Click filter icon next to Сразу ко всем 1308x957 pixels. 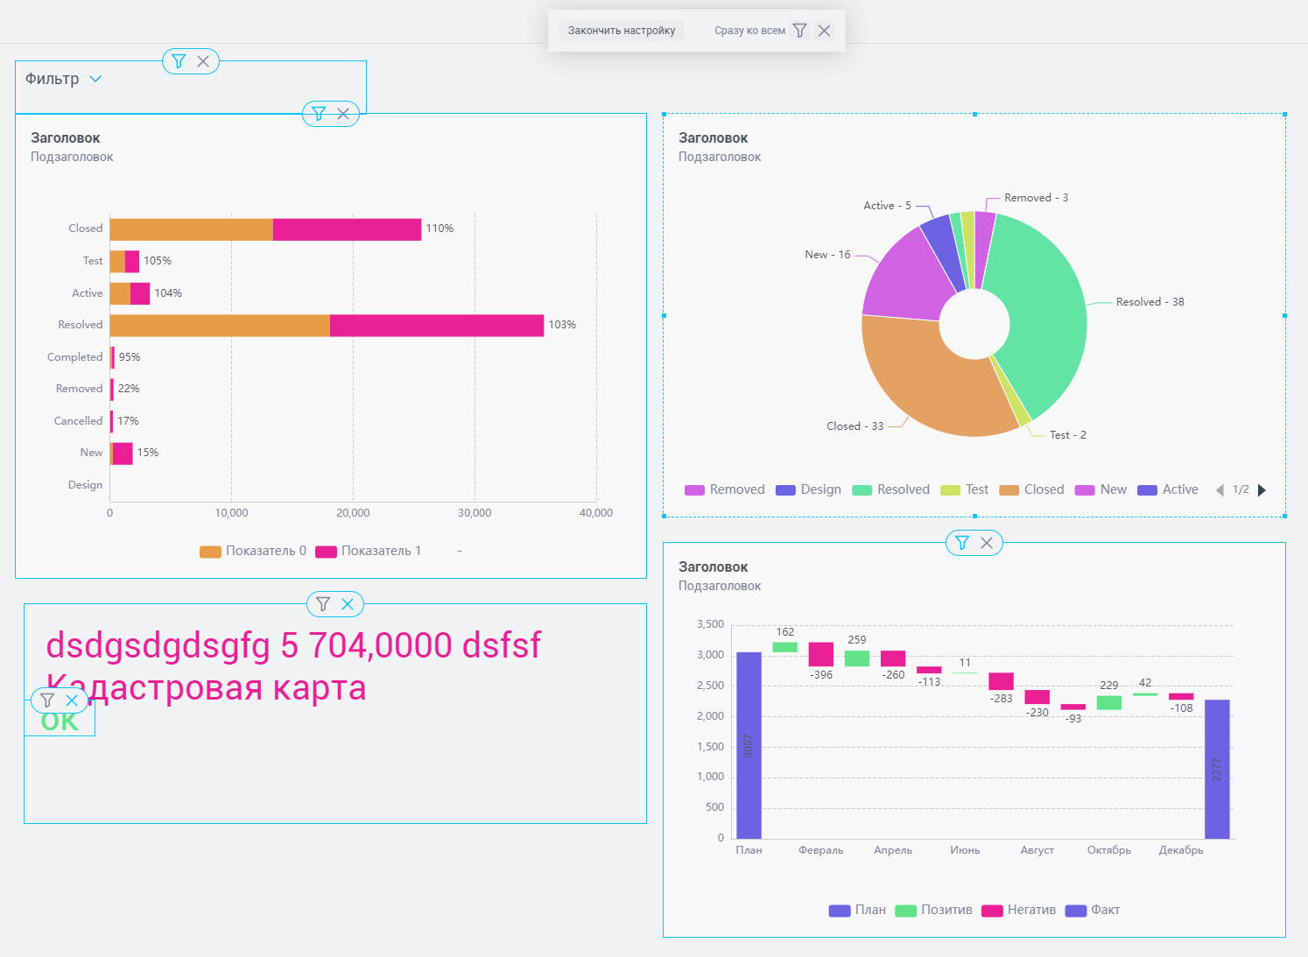(799, 31)
